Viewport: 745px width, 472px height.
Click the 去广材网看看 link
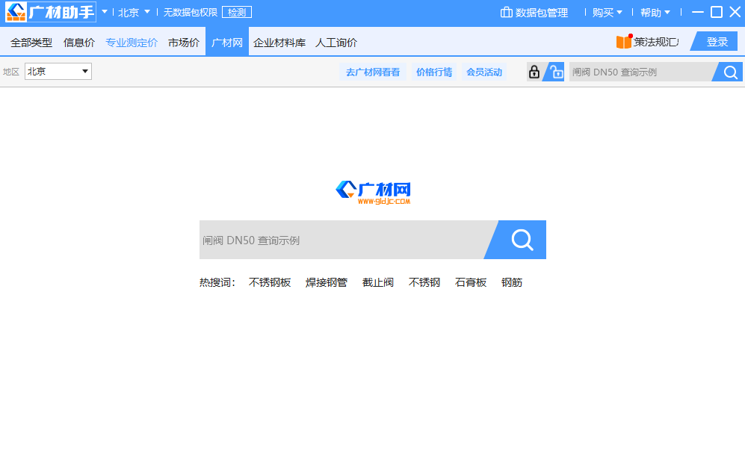tap(372, 72)
